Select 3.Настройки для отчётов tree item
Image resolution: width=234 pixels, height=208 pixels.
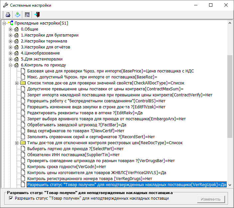click(x=46, y=47)
